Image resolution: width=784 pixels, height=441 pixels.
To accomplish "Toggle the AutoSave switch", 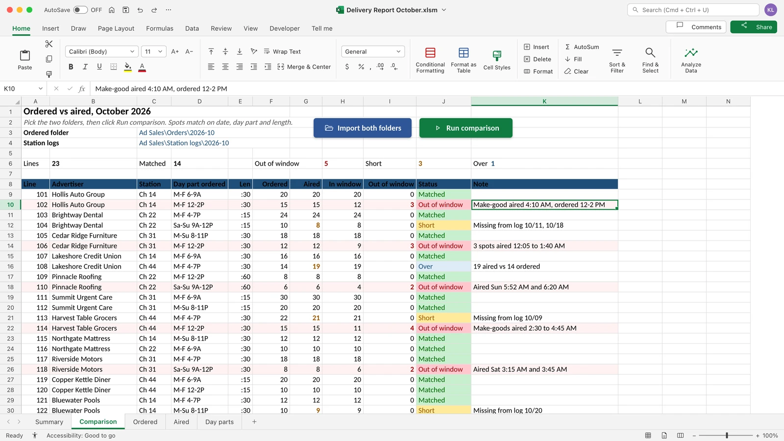I will [x=80, y=10].
